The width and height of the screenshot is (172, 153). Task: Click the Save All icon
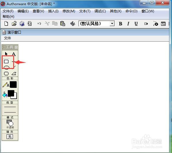(x=22, y=24)
